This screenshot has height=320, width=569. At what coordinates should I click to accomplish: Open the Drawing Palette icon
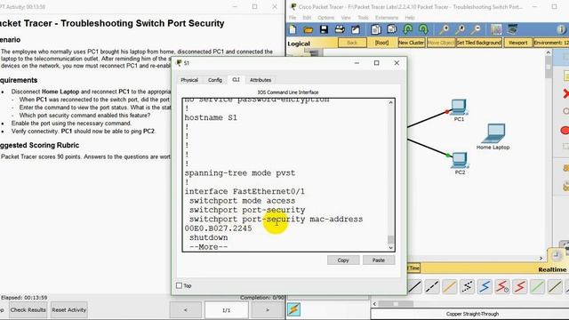coord(496,29)
